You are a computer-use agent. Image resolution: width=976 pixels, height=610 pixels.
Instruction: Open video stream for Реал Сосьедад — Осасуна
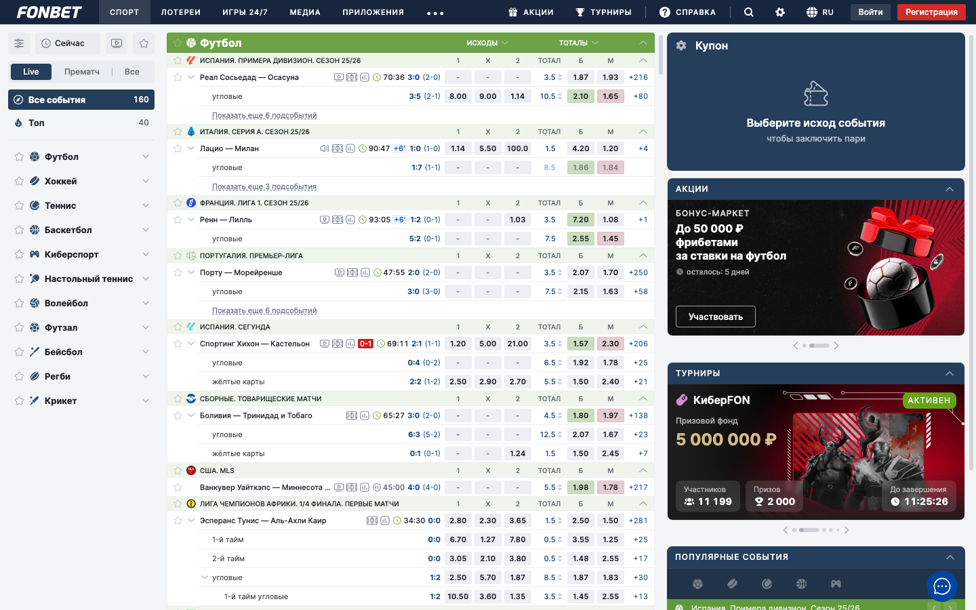(x=339, y=77)
